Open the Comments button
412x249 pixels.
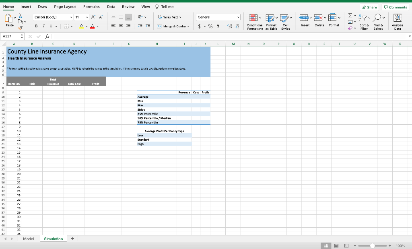[396, 7]
